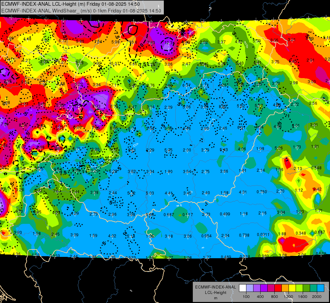Click the wind shear value 0.954
330x303 pixels.
coord(206,236)
